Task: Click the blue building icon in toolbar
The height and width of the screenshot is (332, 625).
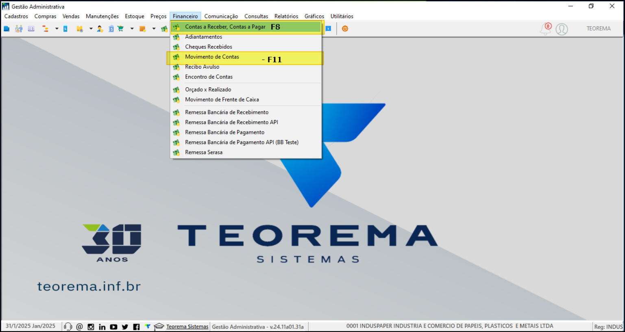Action: coord(7,29)
